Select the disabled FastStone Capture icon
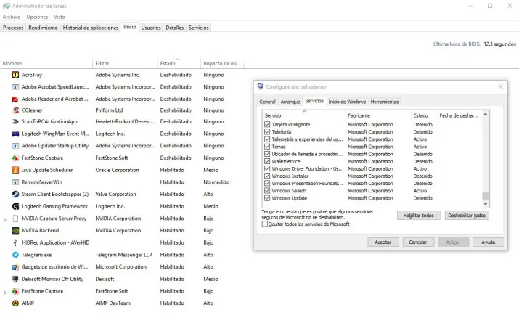Screen dimensions: 519x318 click(x=15, y=158)
